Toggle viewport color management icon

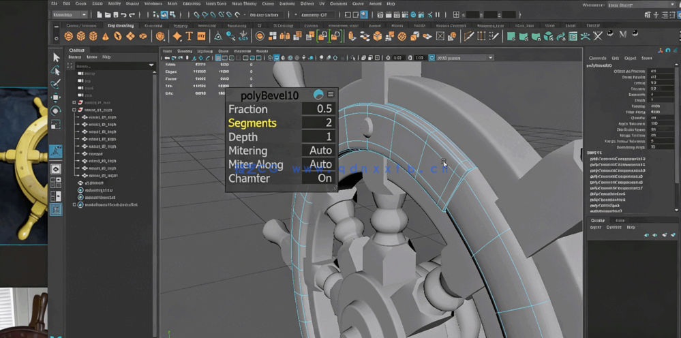point(432,58)
